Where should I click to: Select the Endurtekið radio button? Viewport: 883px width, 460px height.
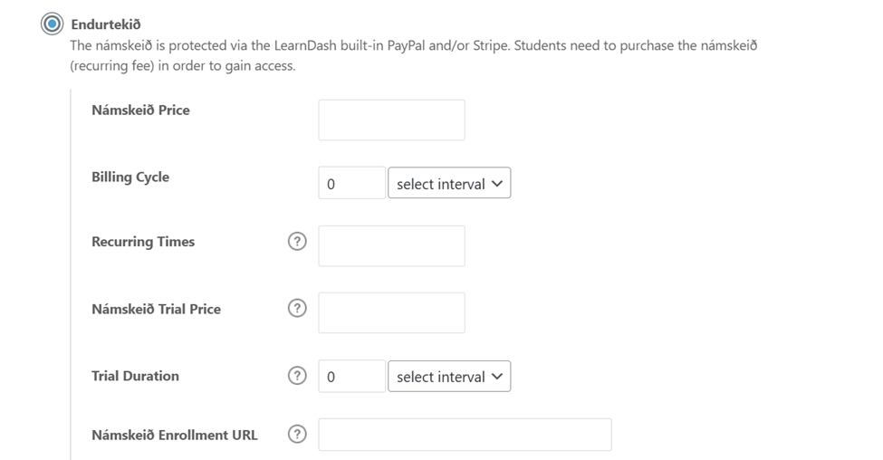pyautogui.click(x=52, y=24)
